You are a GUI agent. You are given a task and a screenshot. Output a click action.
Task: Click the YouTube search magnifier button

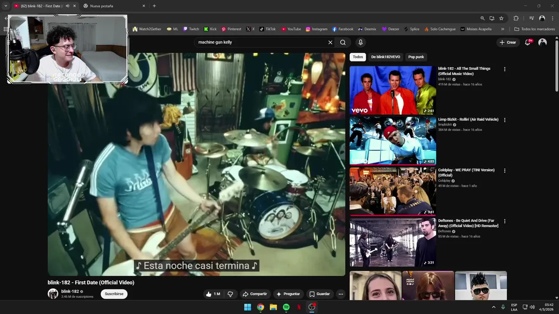[x=343, y=42]
